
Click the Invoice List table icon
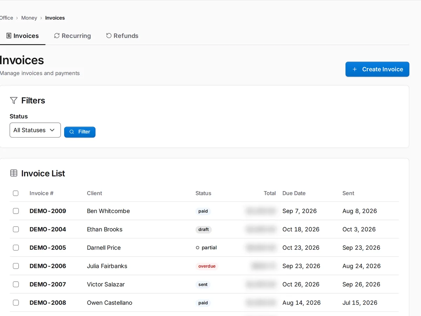14,173
